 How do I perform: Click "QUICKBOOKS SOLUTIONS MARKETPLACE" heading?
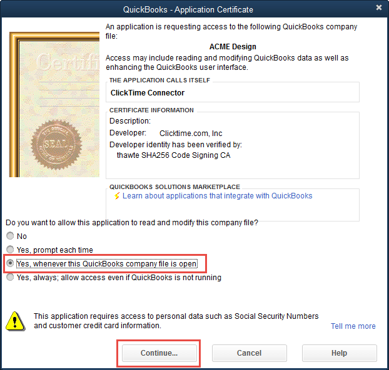(174, 187)
